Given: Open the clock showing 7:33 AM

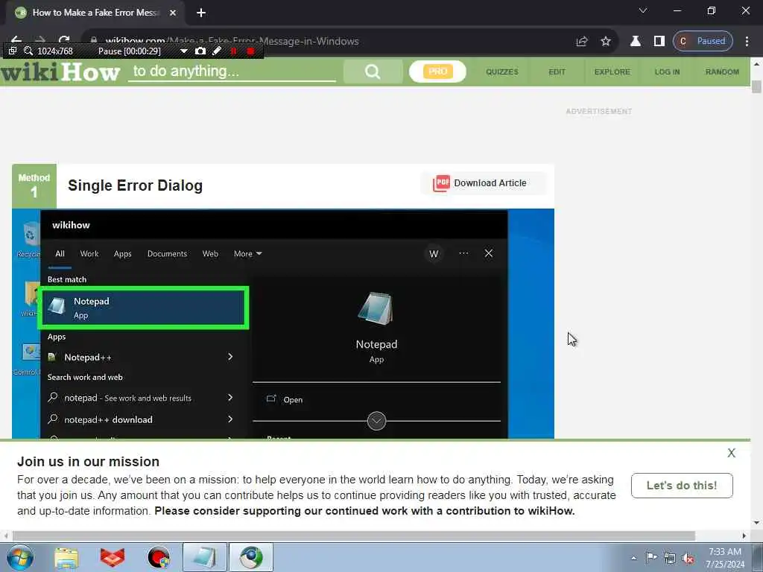Looking at the screenshot, I should [x=725, y=557].
